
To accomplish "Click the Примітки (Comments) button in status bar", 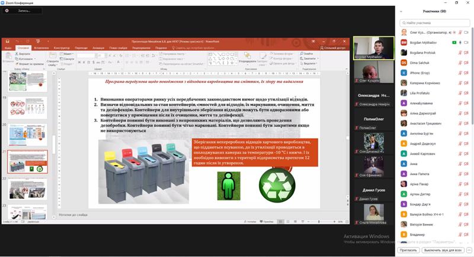I will 266,221.
